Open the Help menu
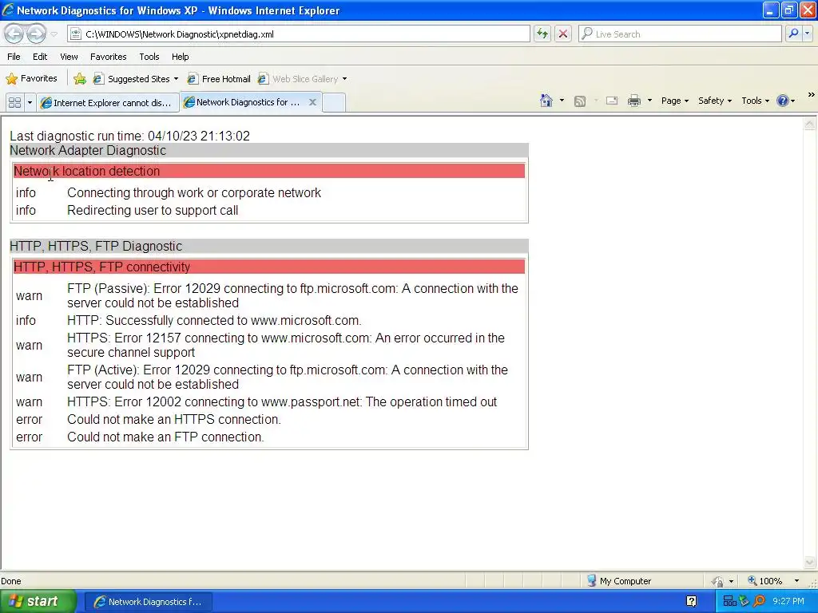 (x=180, y=57)
